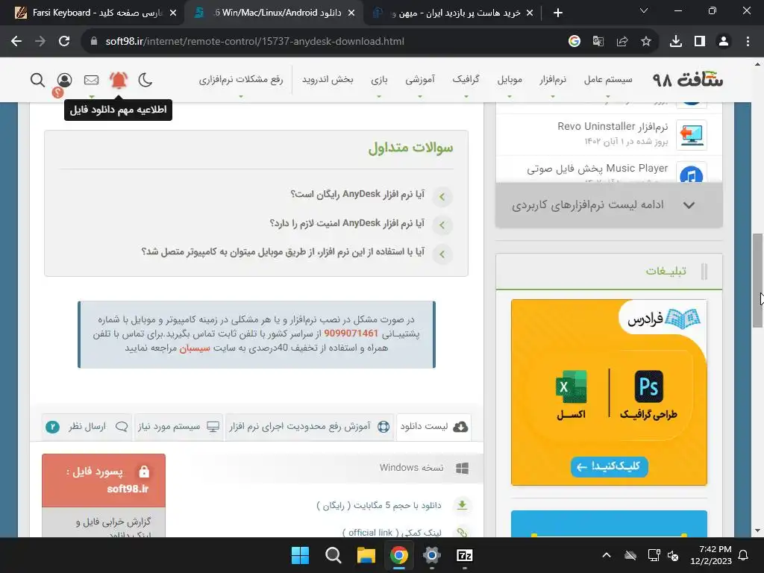Open the آموزشی navigation menu
The image size is (764, 573).
click(420, 79)
